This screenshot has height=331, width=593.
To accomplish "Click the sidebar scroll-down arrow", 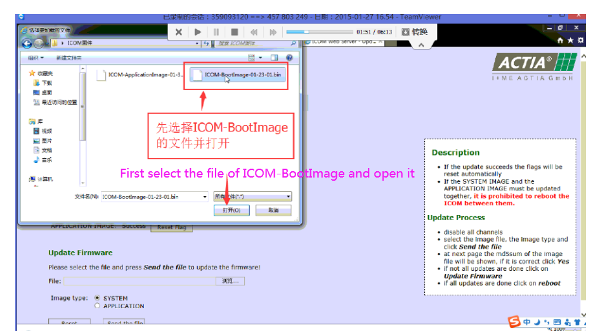I will point(82,183).
